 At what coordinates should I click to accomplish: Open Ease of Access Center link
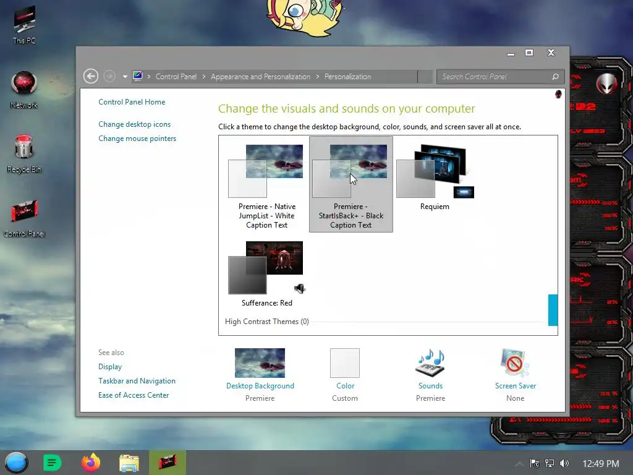pyautogui.click(x=134, y=395)
